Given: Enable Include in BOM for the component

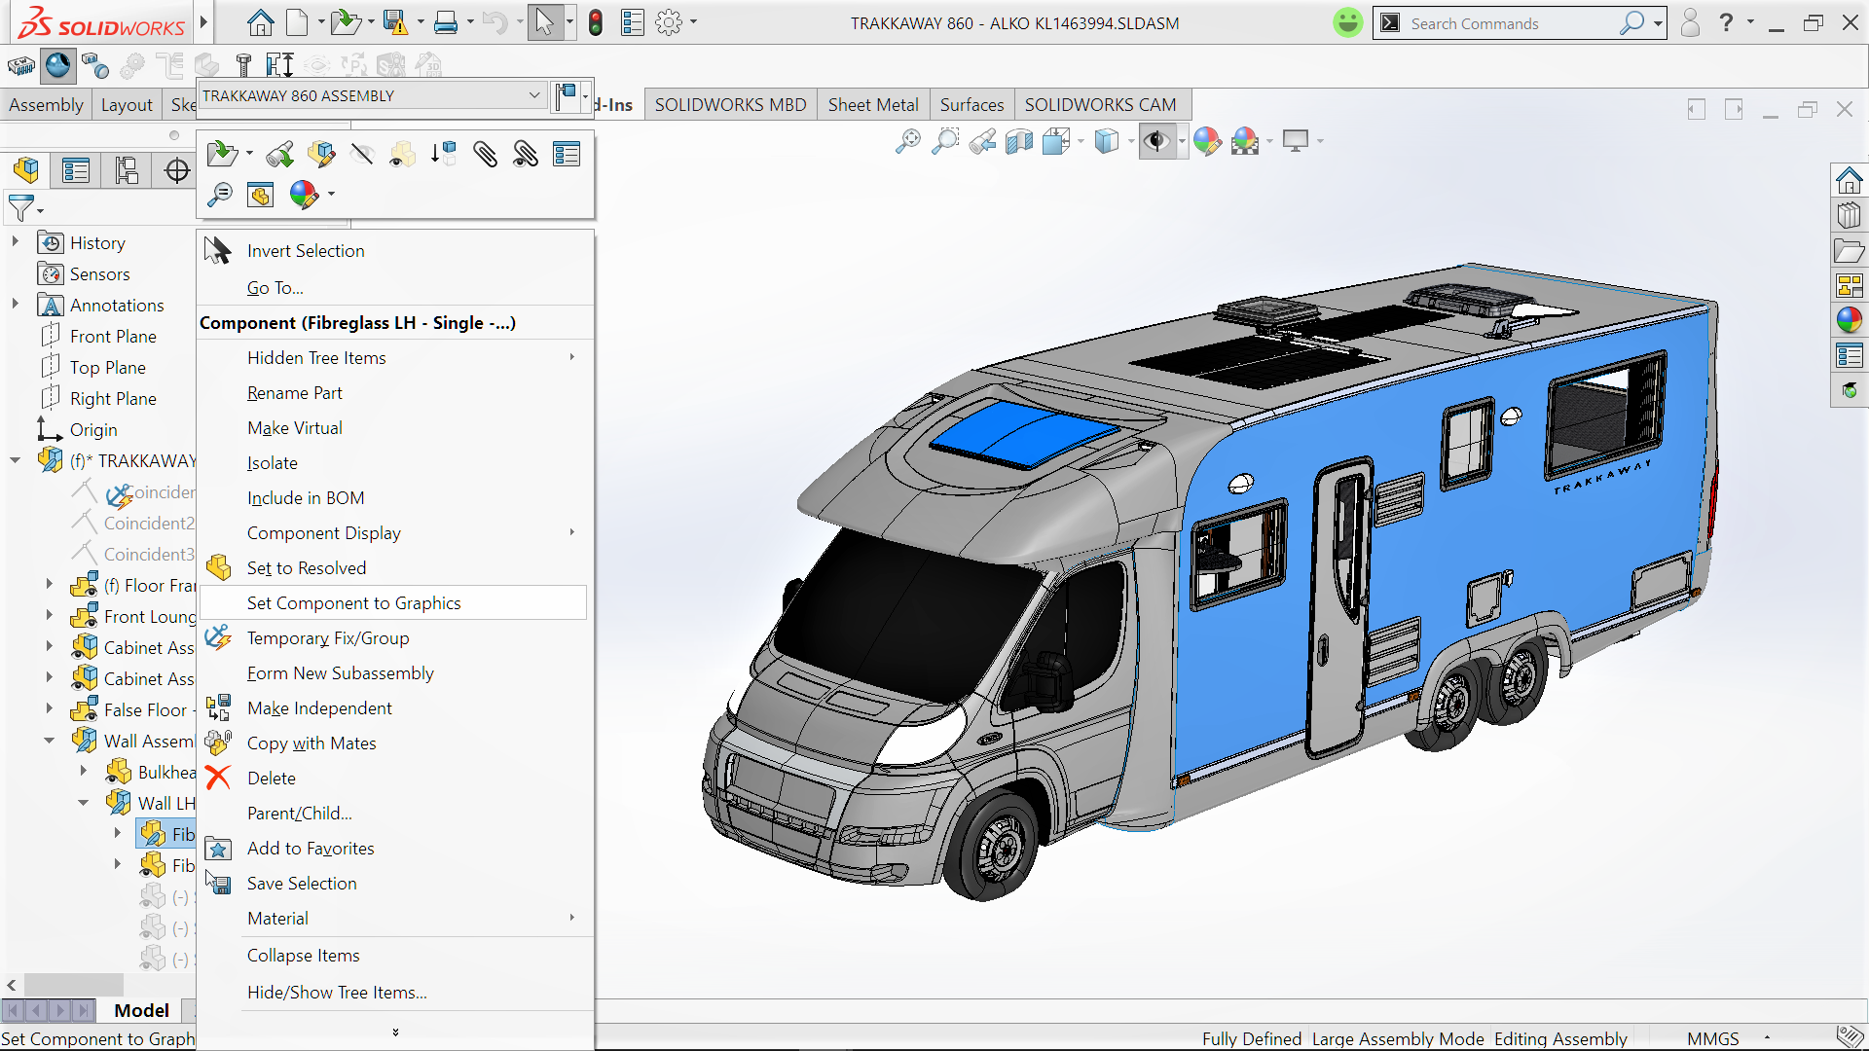Looking at the screenshot, I should (305, 497).
